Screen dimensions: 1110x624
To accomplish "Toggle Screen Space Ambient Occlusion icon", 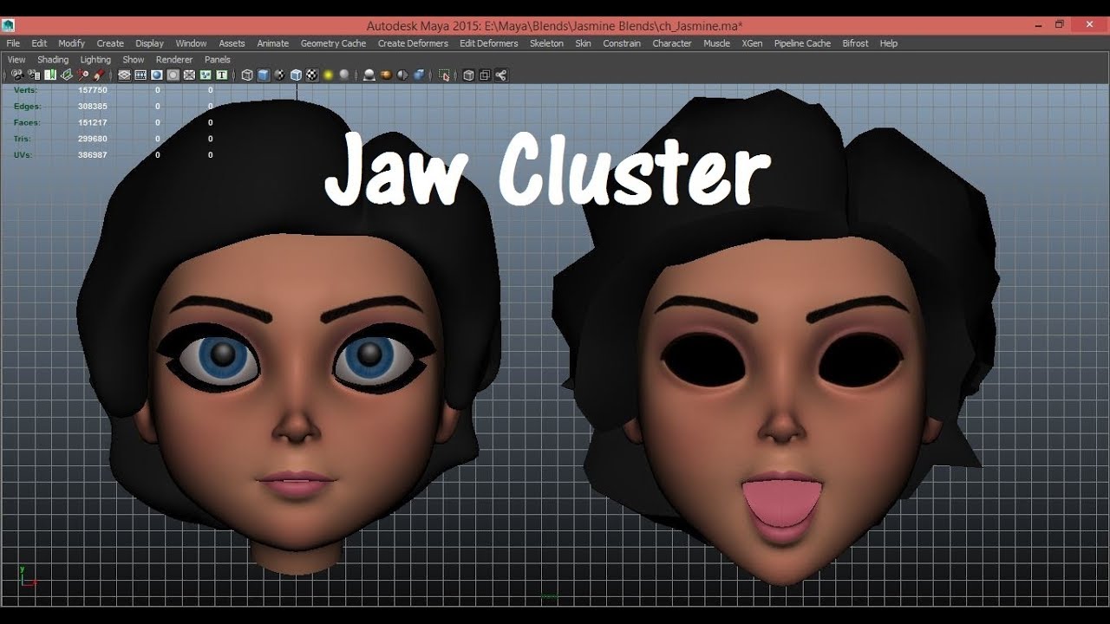I will pyautogui.click(x=369, y=75).
